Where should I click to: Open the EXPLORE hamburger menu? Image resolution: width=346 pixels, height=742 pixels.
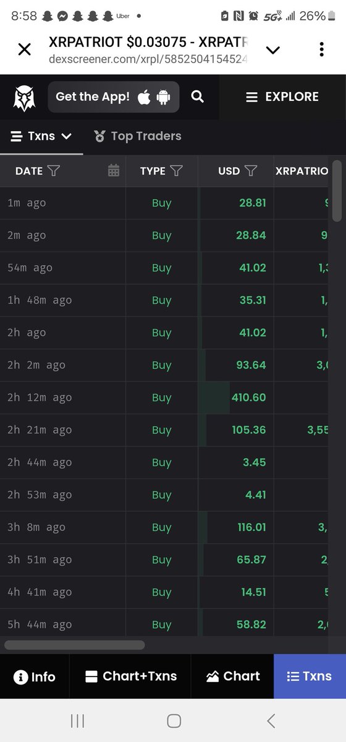click(282, 97)
